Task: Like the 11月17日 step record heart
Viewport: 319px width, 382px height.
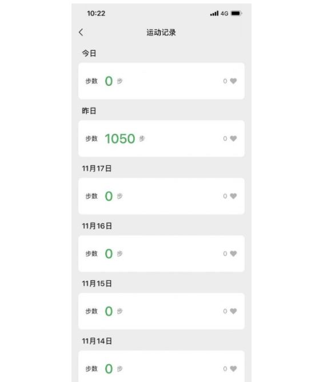Action: [x=233, y=196]
